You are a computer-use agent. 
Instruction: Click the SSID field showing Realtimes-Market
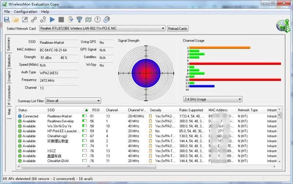[59, 42]
